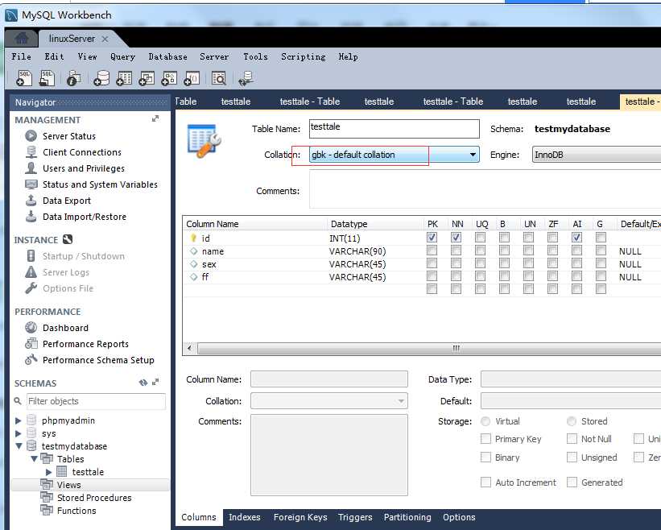Viewport: 661px width, 530px height.
Task: Select the Stored Procedures tree node
Action: coord(94,498)
